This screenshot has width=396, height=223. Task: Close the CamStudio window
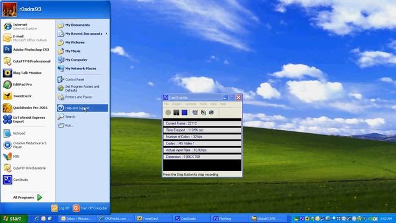[x=238, y=97]
